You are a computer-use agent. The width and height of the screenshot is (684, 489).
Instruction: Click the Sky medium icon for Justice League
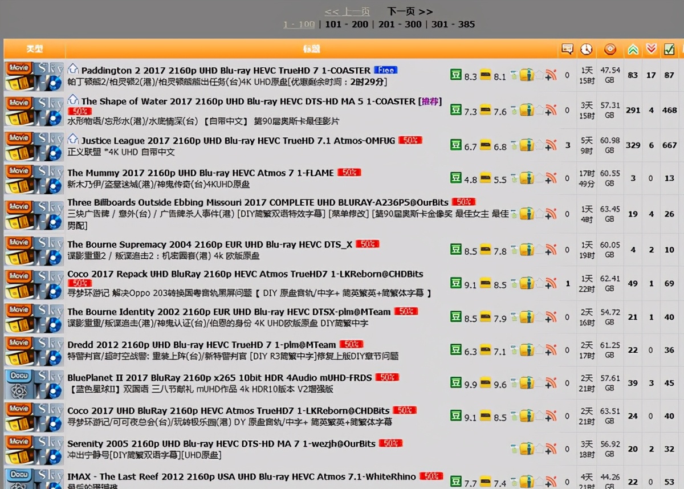[x=48, y=146]
